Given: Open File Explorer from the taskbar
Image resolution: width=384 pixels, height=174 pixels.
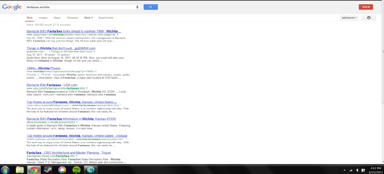Looking at the screenshot, I should coord(20,169).
